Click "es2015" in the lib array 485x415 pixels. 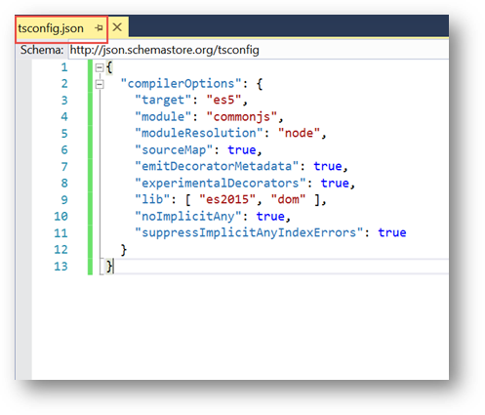[227, 199]
